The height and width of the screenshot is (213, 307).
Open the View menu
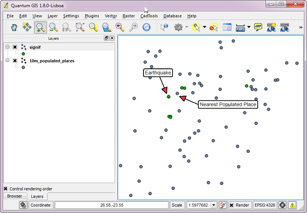37,16
